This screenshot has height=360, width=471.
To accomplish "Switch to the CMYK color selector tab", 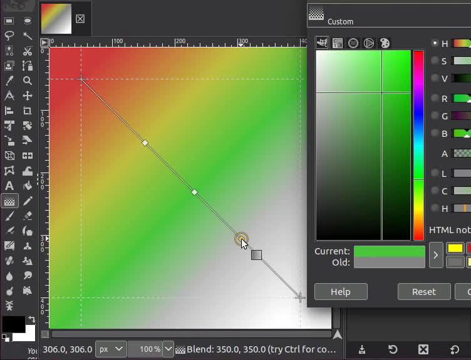I will pyautogui.click(x=338, y=43).
